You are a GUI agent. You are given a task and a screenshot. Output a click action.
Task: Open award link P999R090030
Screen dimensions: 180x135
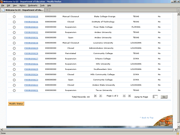pos(31,43)
